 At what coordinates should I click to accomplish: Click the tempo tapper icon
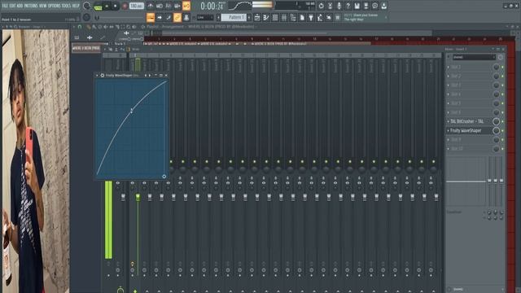tap(320, 17)
